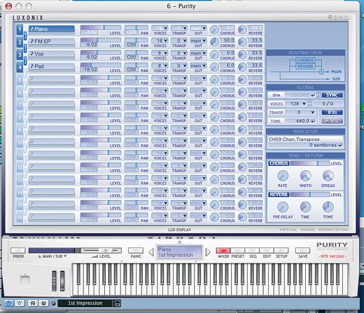
Task: Switch to the PRESET tab
Action: [x=237, y=251]
